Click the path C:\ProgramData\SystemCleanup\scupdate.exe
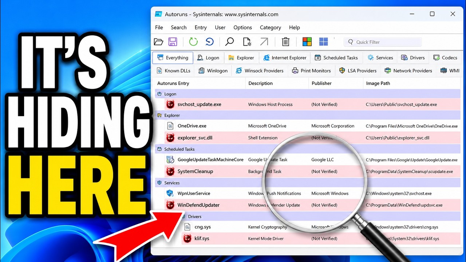466x262 pixels. point(409,171)
